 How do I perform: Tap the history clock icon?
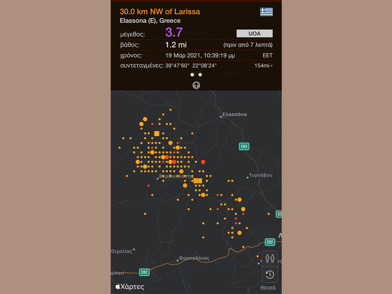pyautogui.click(x=269, y=274)
